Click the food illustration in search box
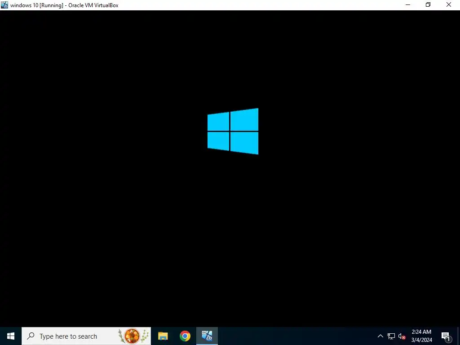 (133, 336)
